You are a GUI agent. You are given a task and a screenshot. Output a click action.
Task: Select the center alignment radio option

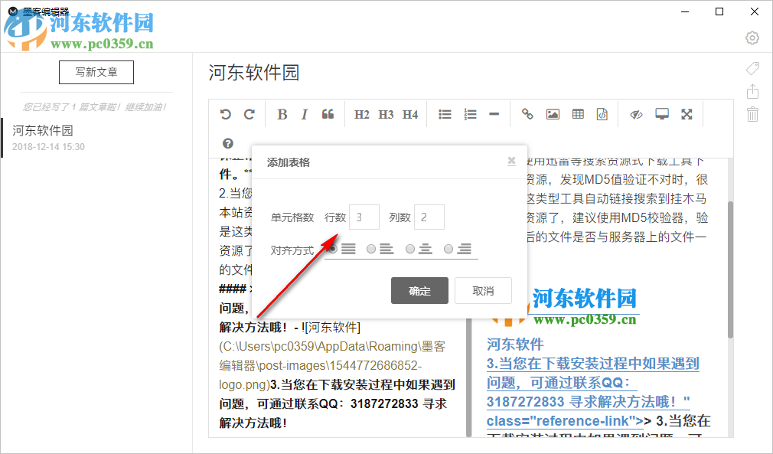click(x=410, y=249)
